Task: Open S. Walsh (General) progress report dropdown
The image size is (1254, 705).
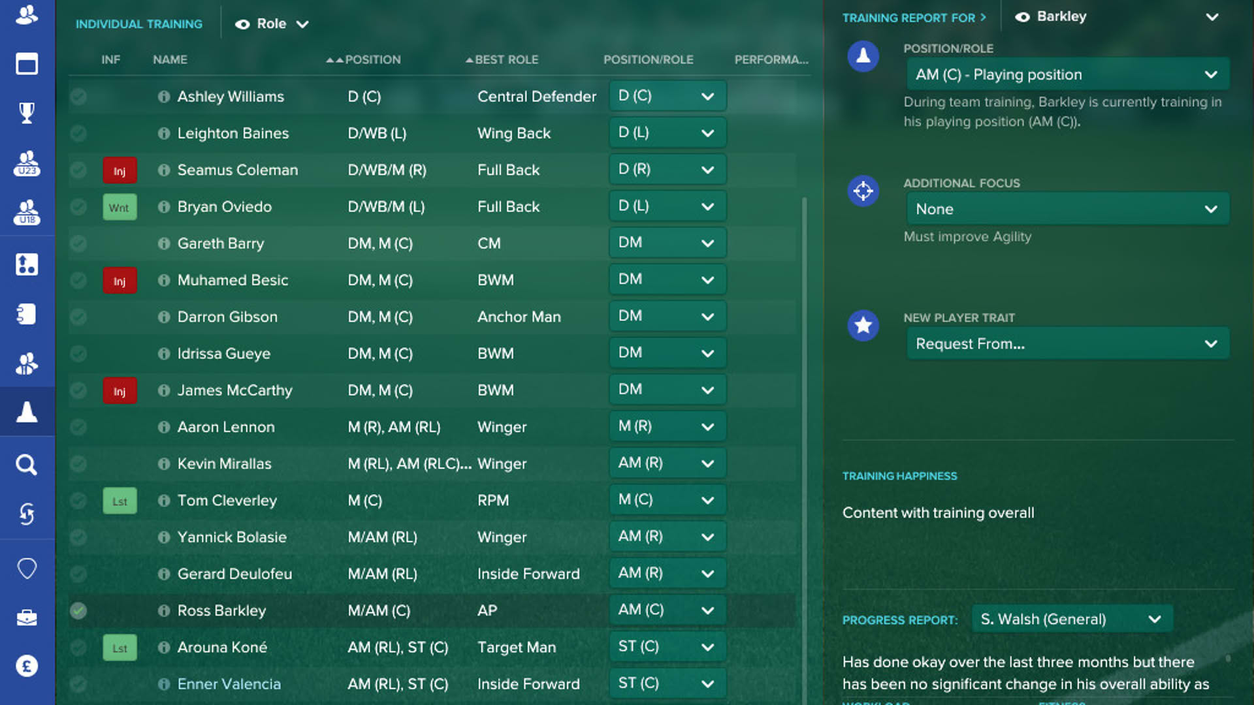Action: [1072, 619]
